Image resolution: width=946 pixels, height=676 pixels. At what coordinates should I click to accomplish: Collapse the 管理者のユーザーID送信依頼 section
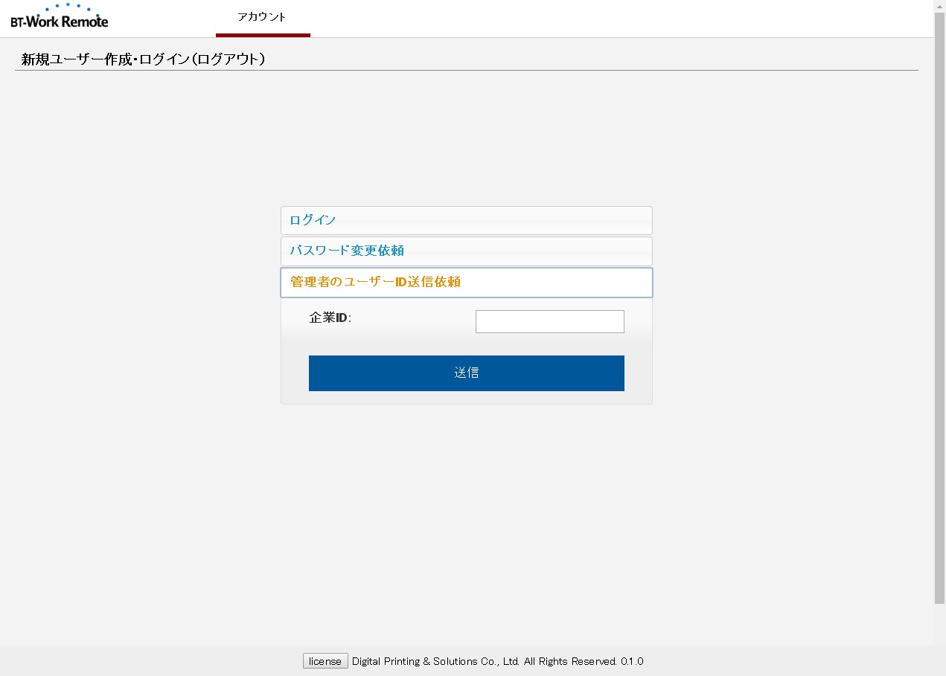coord(466,282)
